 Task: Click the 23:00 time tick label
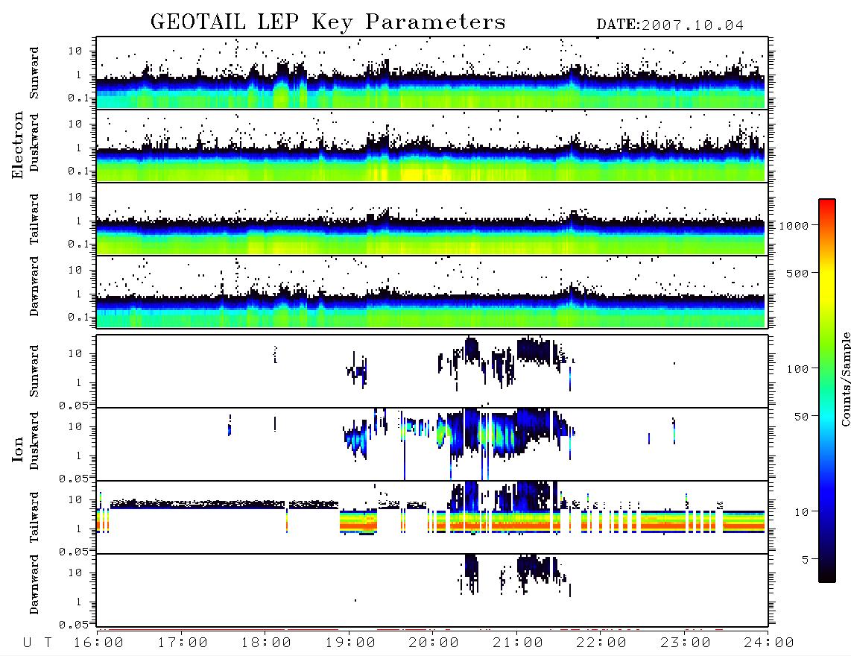686,643
